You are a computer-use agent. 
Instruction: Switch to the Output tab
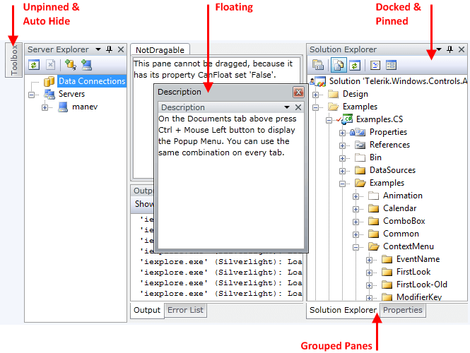tap(147, 310)
